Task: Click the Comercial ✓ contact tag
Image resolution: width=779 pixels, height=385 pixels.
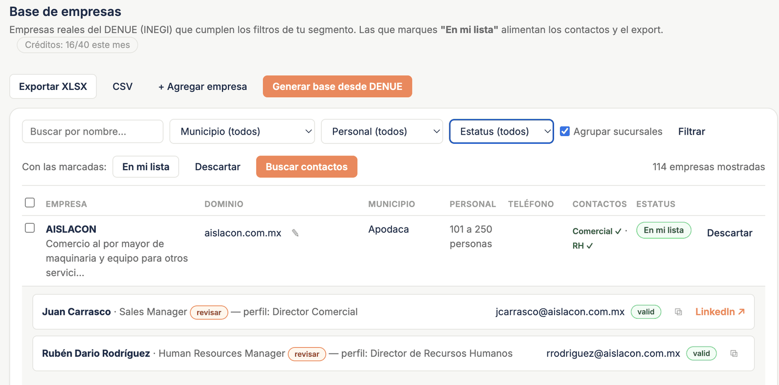Action: click(597, 231)
